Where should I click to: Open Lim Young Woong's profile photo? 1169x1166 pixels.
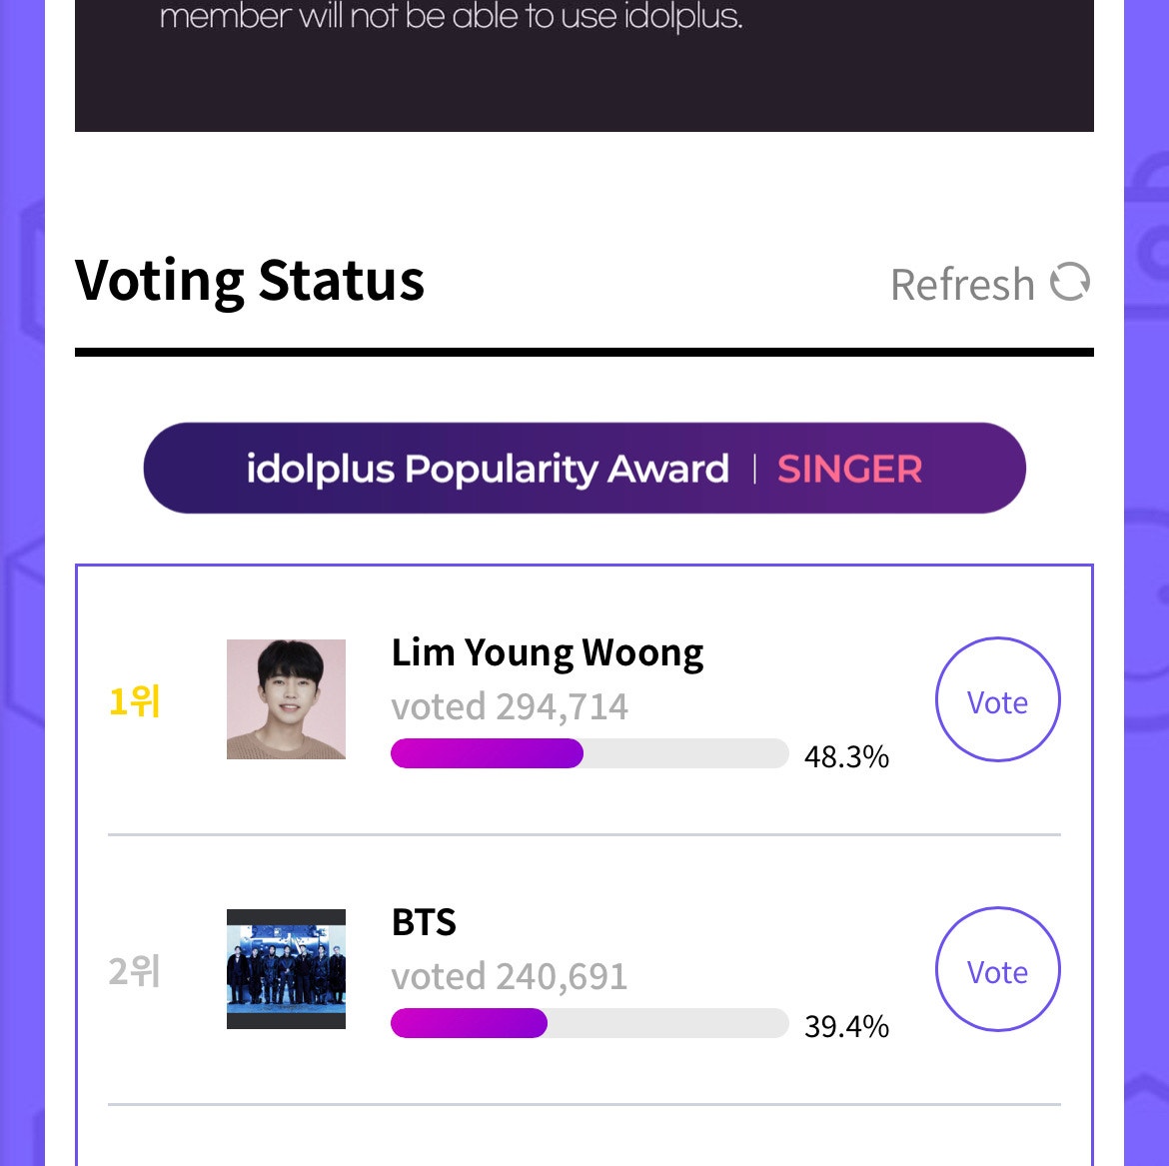(x=286, y=698)
